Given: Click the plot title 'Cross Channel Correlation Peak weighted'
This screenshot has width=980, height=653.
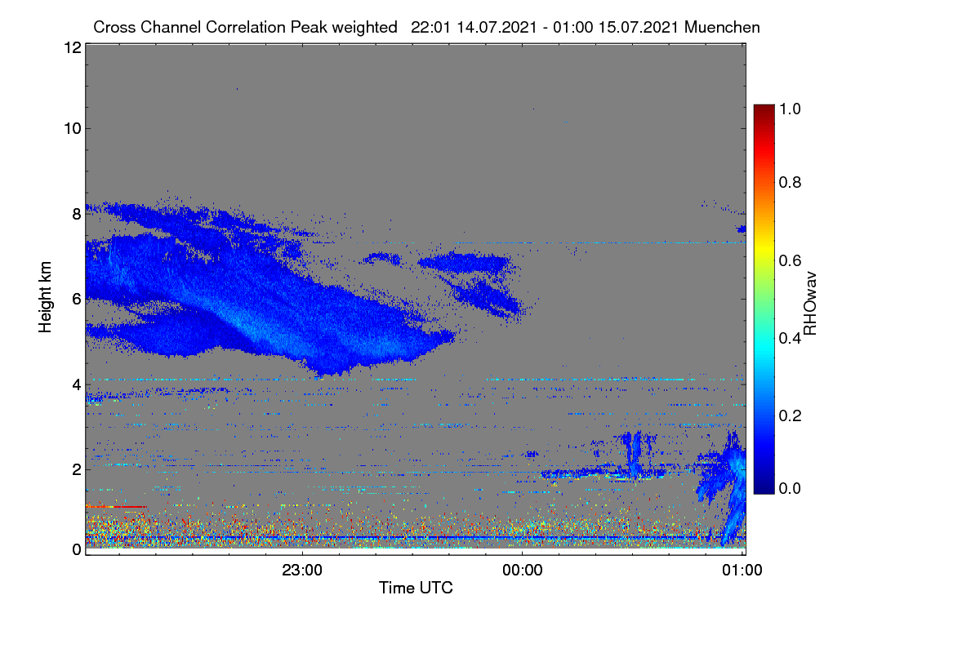Looking at the screenshot, I should point(245,27).
